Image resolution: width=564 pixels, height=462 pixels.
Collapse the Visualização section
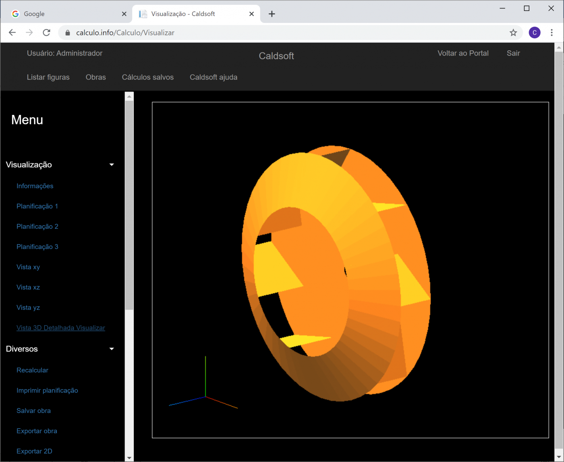click(112, 164)
